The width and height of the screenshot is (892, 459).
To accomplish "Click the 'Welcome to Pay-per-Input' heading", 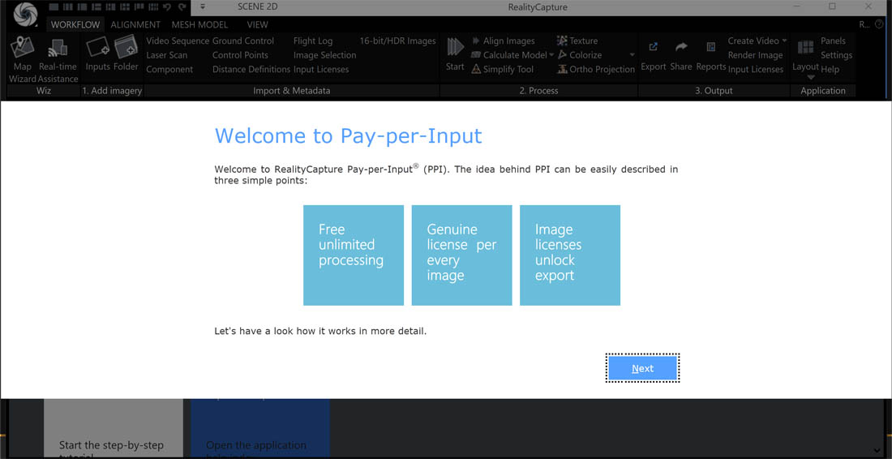I will [x=348, y=136].
